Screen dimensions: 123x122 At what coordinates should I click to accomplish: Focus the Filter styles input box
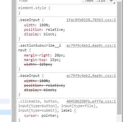49,1
